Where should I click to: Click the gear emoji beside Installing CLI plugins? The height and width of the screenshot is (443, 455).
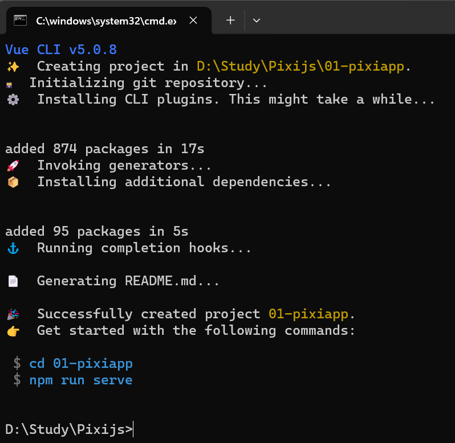[x=13, y=100]
